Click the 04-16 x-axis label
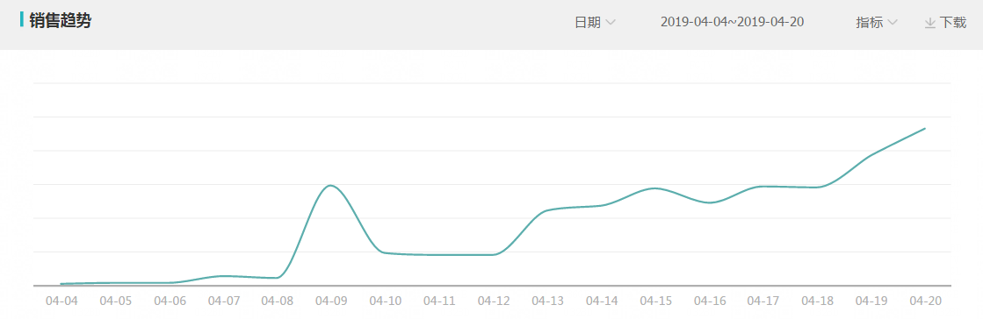The width and height of the screenshot is (983, 319). point(710,301)
